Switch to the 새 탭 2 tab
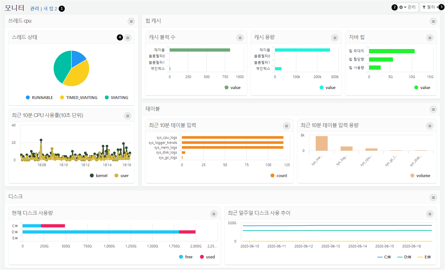Screen dimensions: 445x270 click(50, 9)
